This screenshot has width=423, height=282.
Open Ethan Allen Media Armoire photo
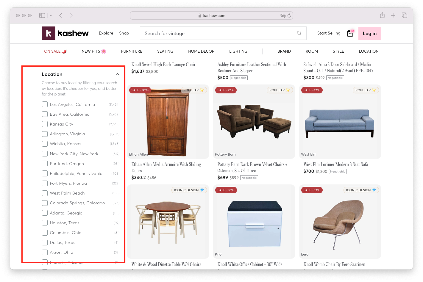[168, 122]
